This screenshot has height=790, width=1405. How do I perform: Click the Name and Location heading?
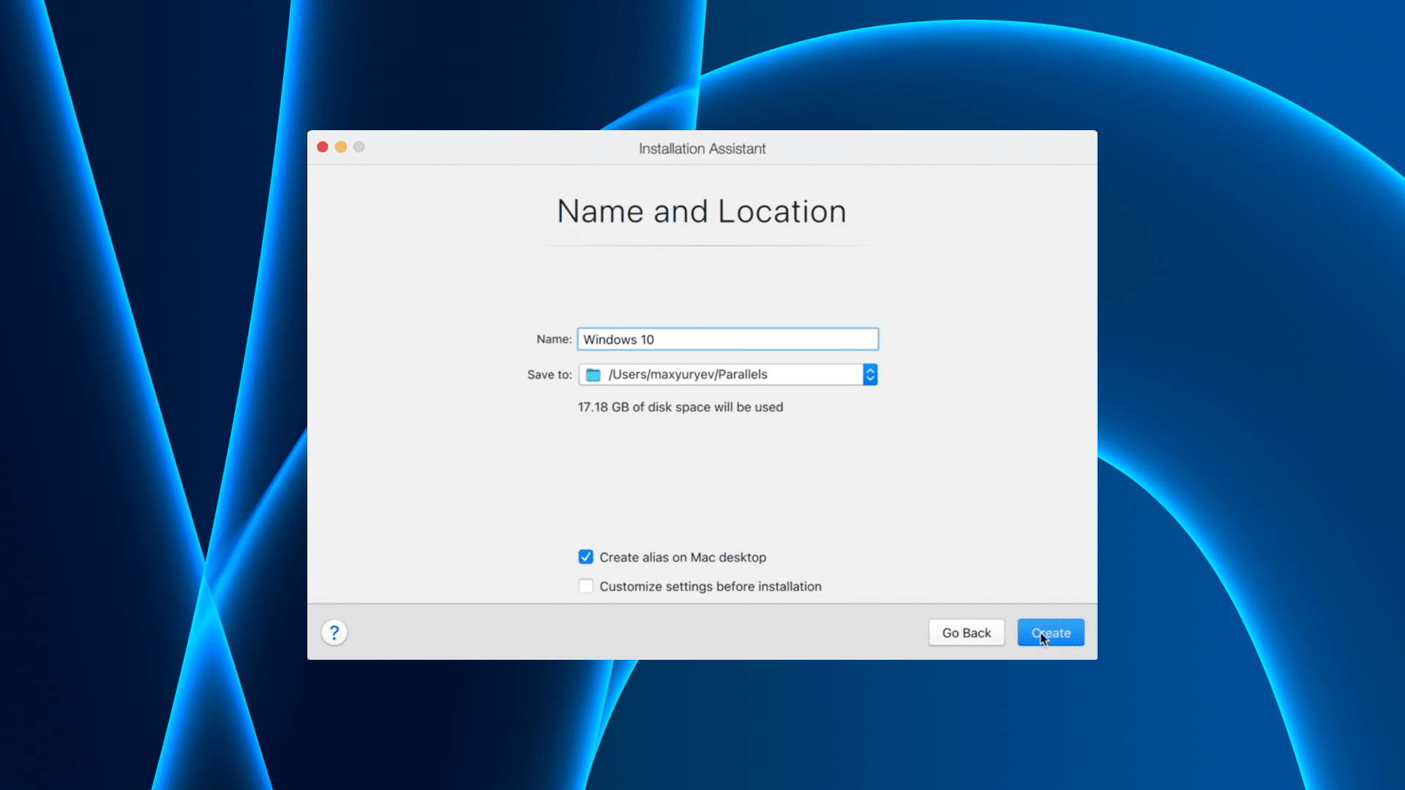(x=702, y=211)
